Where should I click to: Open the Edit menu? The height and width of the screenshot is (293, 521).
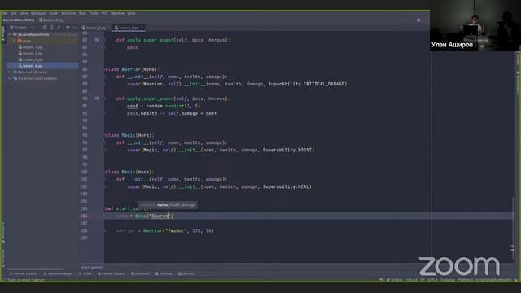click(x=14, y=14)
